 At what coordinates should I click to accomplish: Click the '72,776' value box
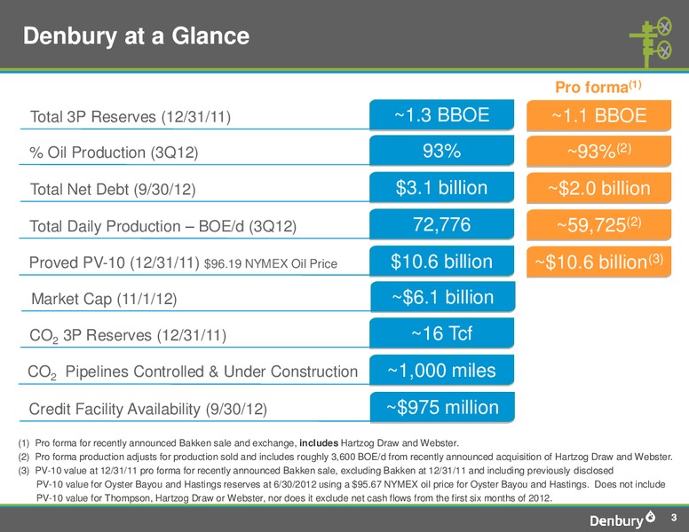click(441, 224)
